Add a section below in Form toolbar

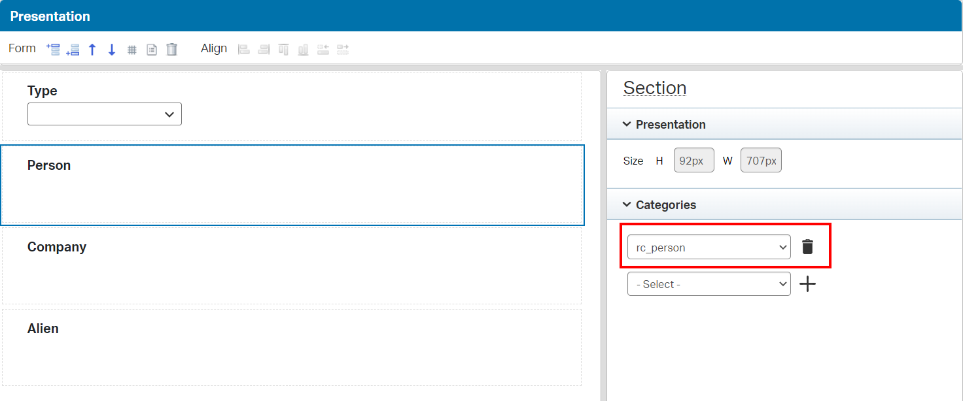tap(73, 49)
